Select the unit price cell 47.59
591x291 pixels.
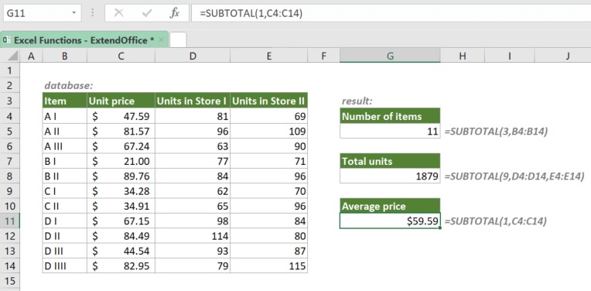click(x=121, y=116)
